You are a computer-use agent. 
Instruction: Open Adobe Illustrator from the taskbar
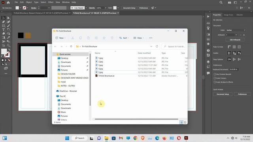(186, 138)
